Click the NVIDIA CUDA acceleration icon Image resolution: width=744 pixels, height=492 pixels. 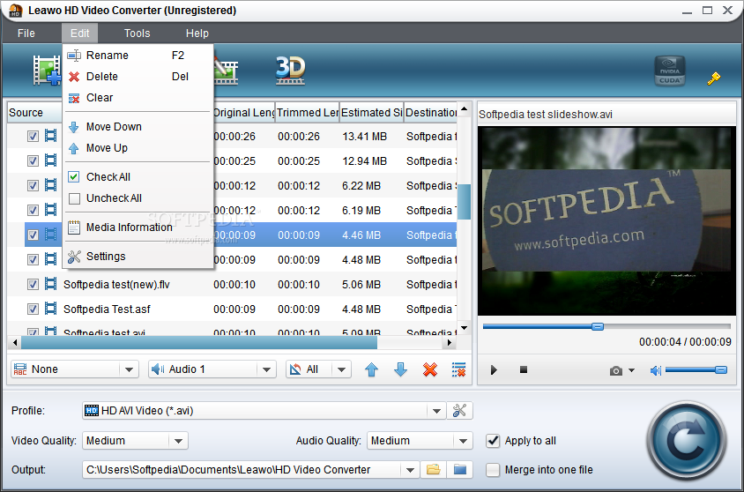[x=669, y=71]
